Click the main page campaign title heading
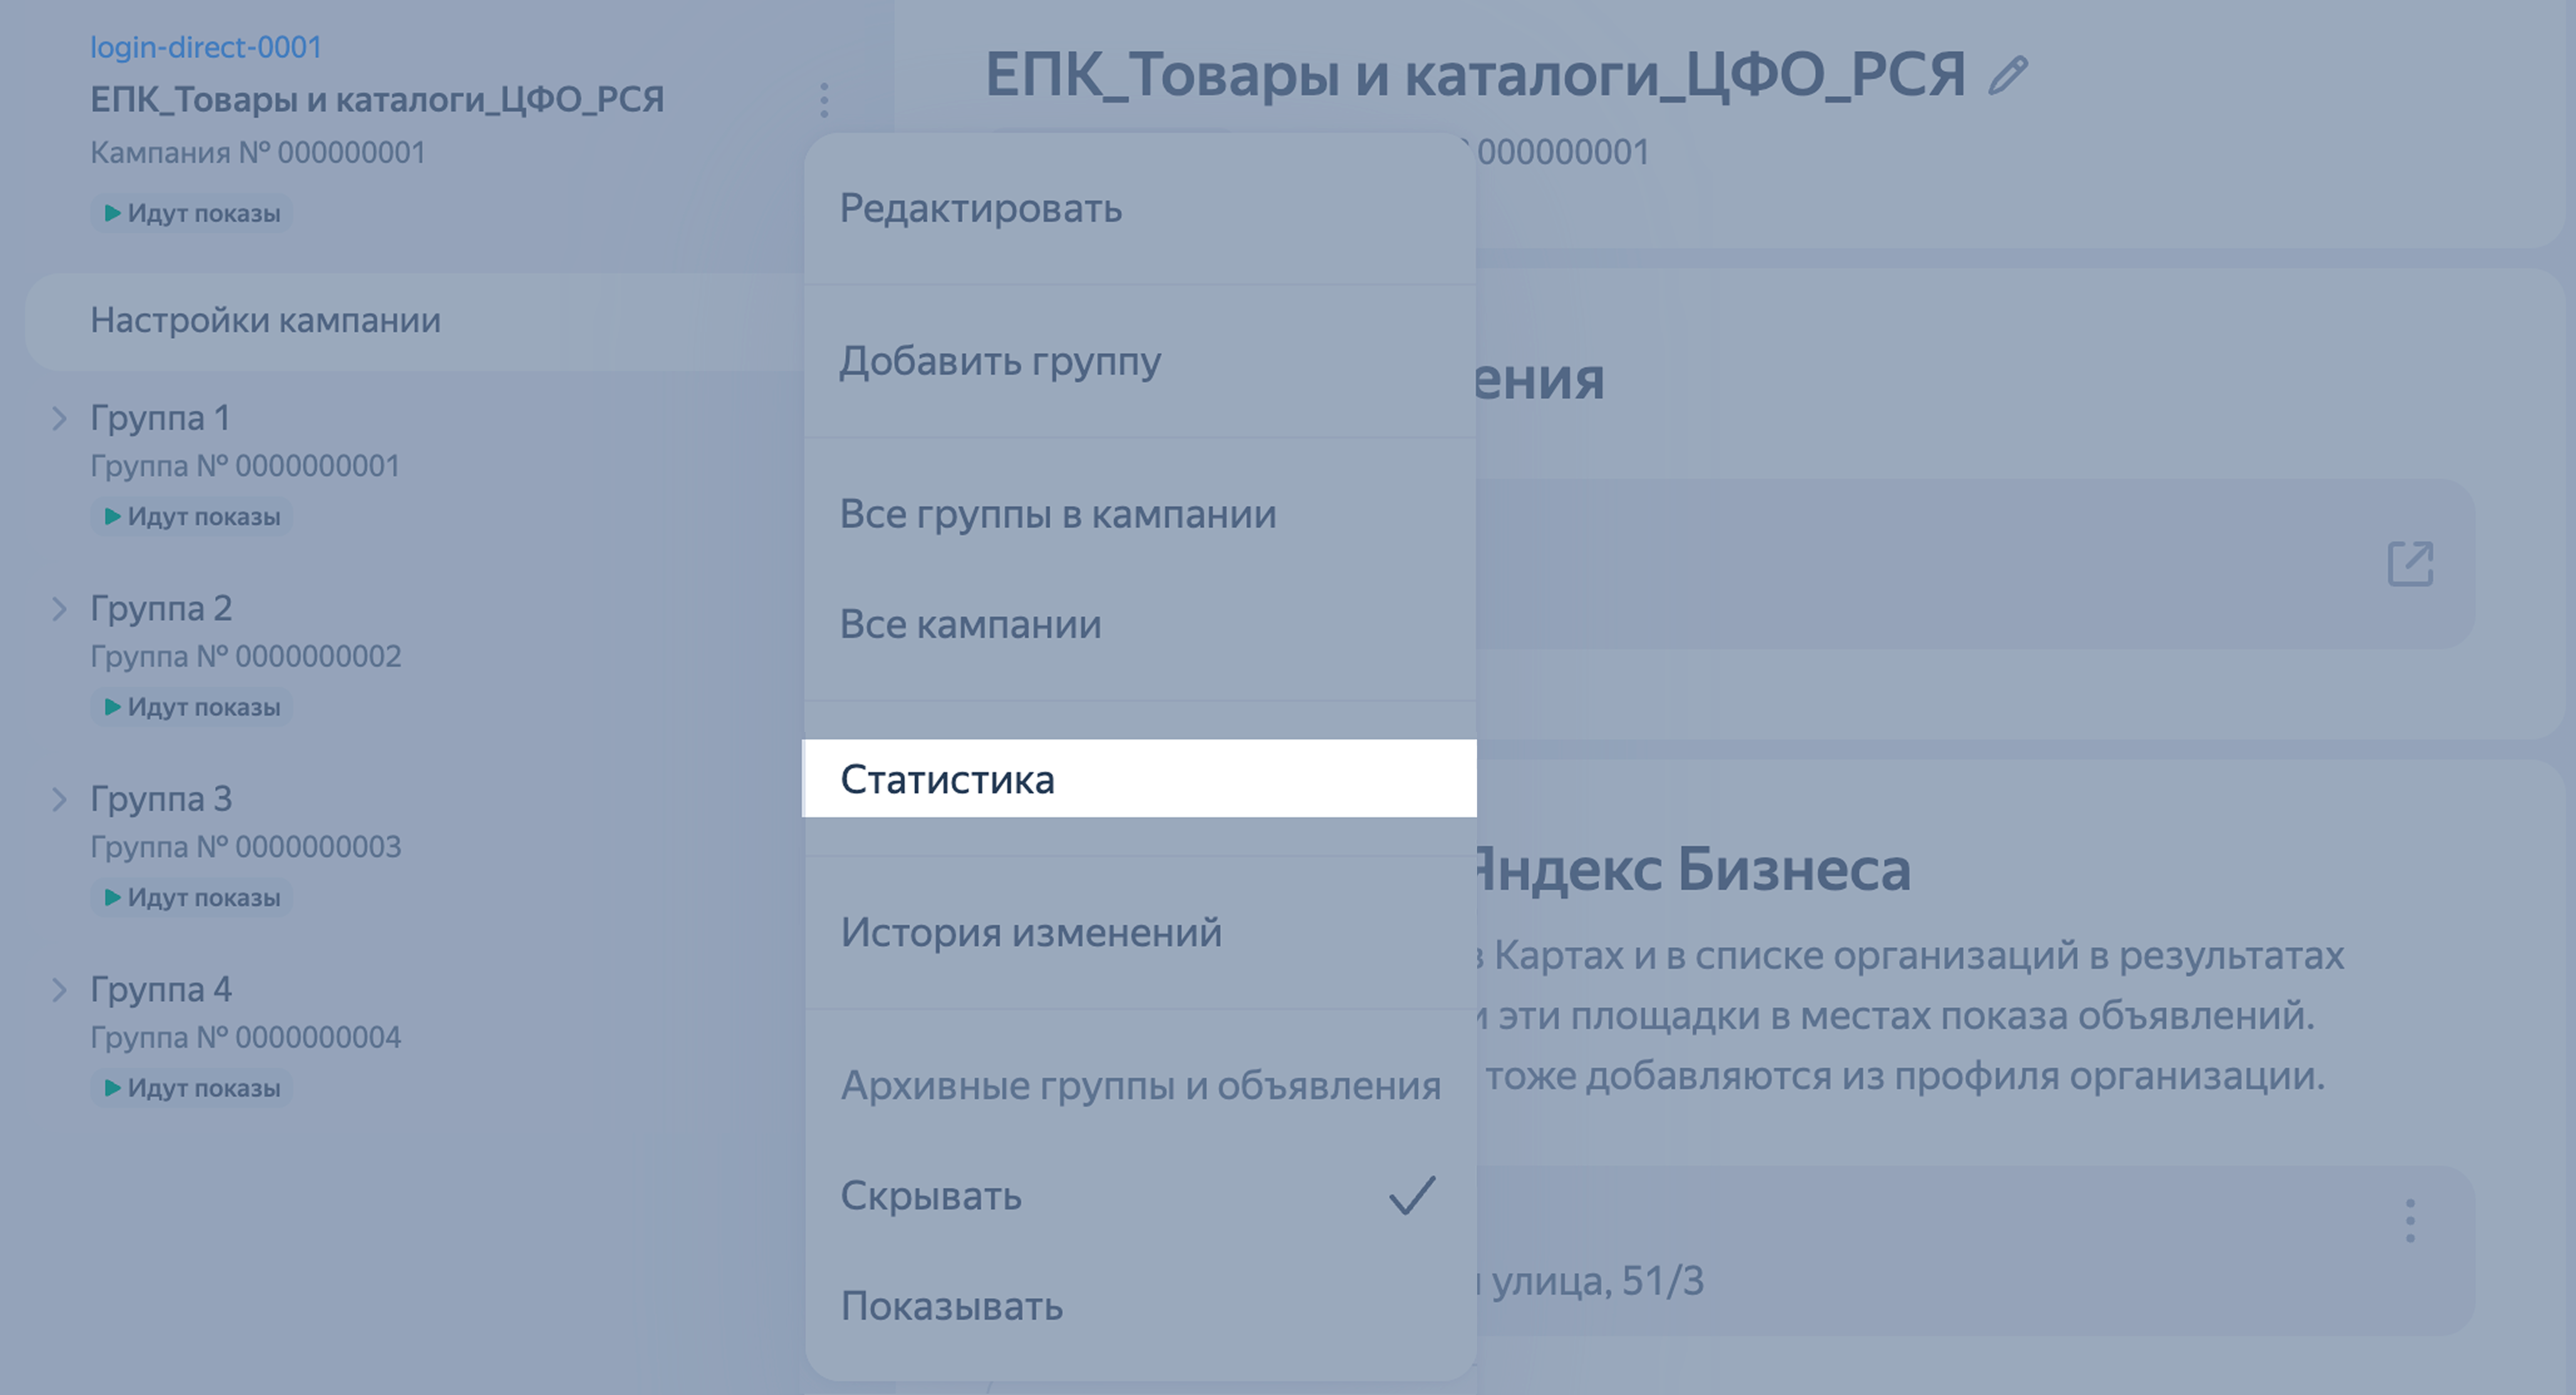This screenshot has width=2576, height=1395. (x=1476, y=75)
